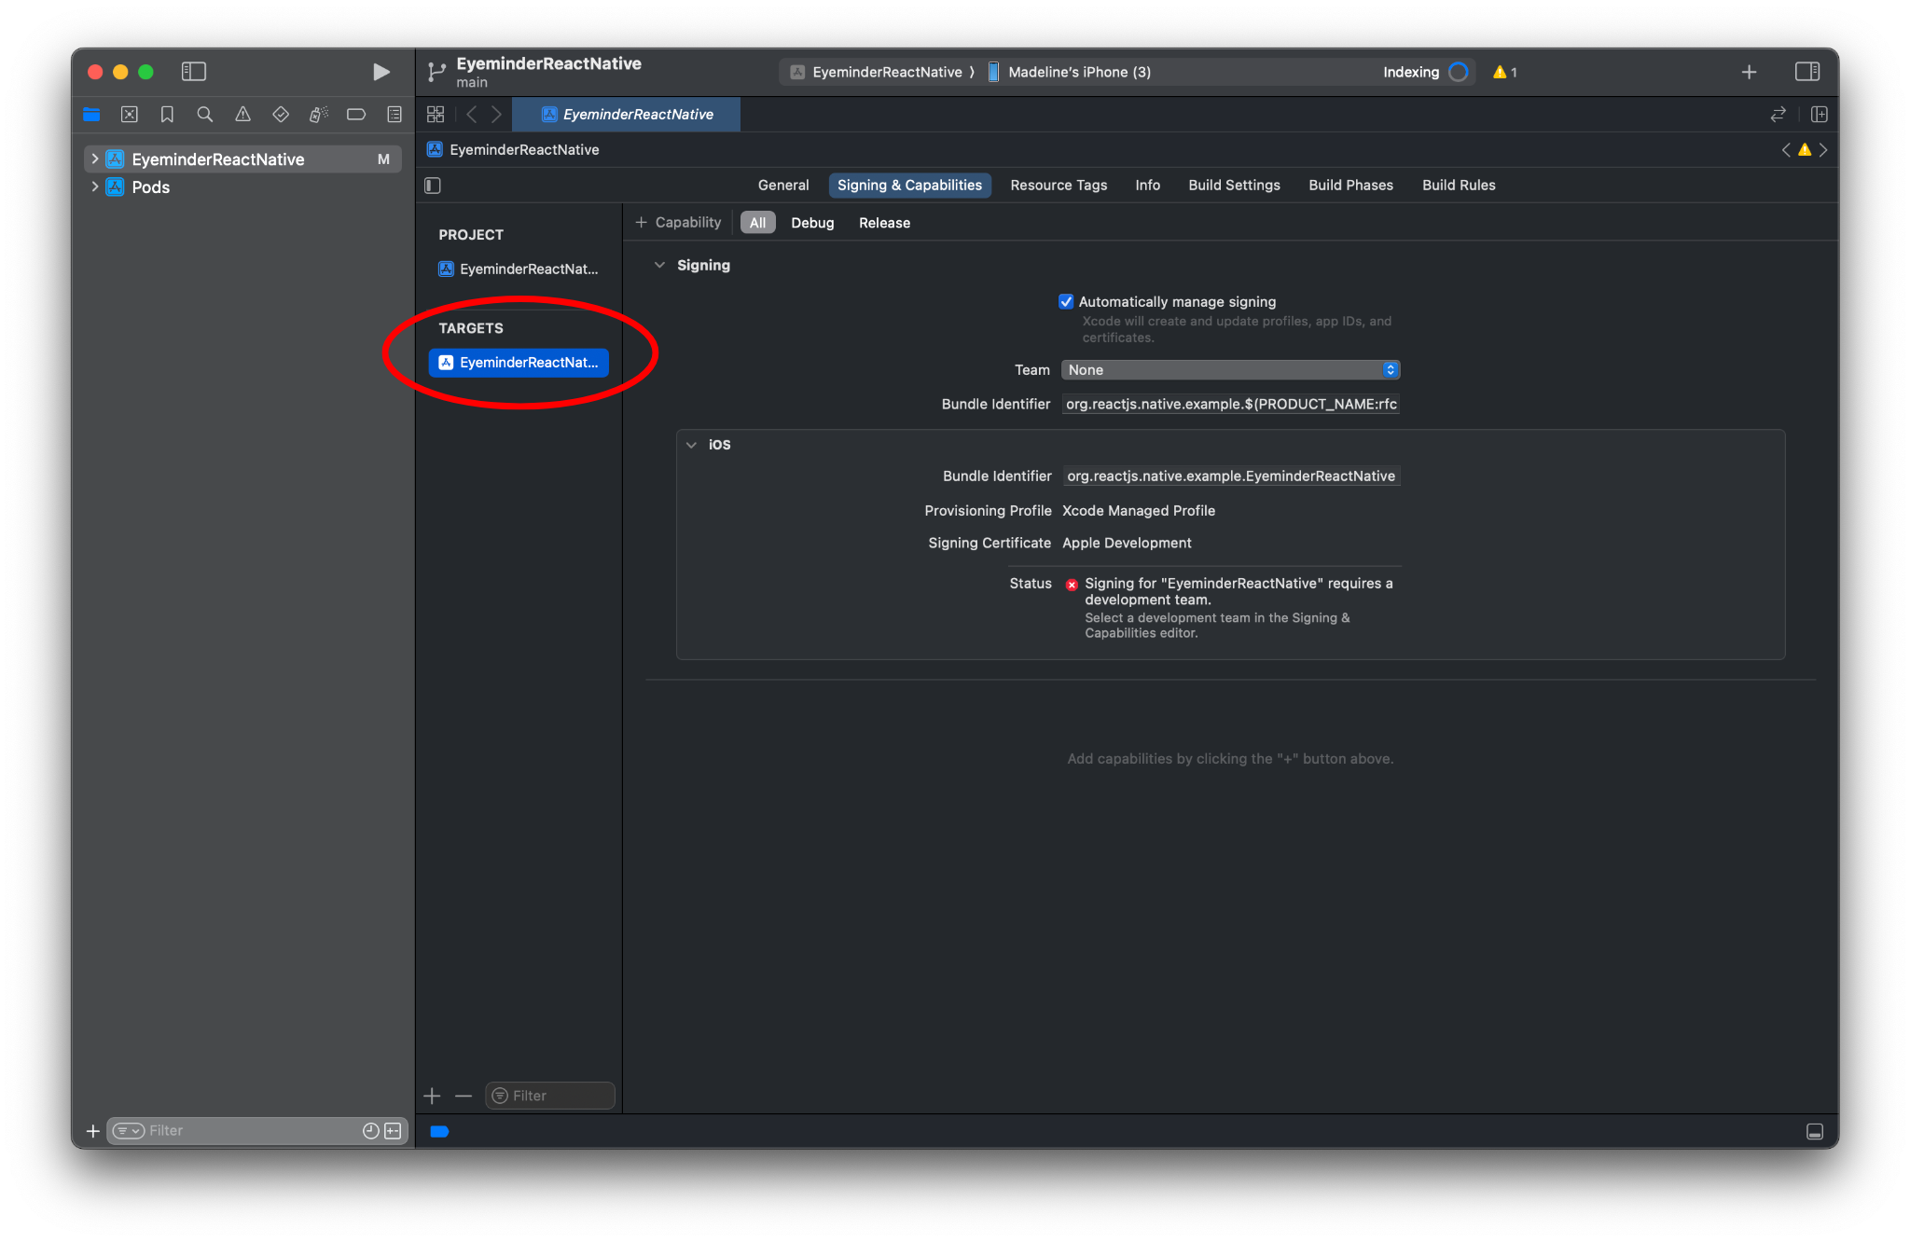Screen dimensions: 1910x1242
Task: Open the Build Settings tab
Action: click(x=1234, y=186)
